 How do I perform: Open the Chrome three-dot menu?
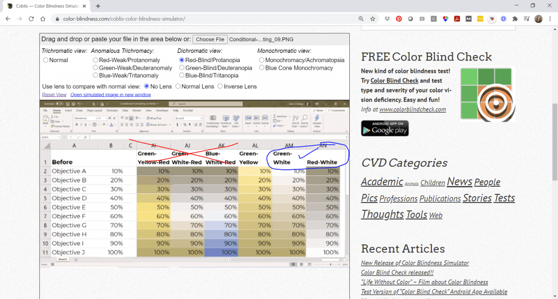point(550,19)
